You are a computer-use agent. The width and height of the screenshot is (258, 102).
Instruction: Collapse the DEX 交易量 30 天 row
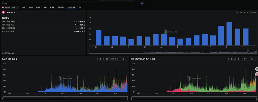pos(16,22)
